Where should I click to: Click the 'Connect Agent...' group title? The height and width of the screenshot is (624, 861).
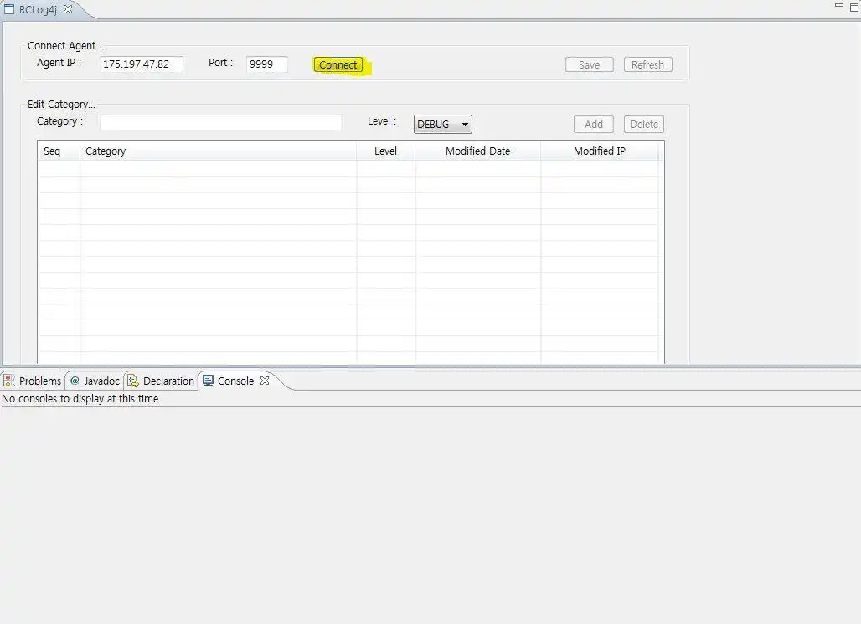pyautogui.click(x=64, y=45)
